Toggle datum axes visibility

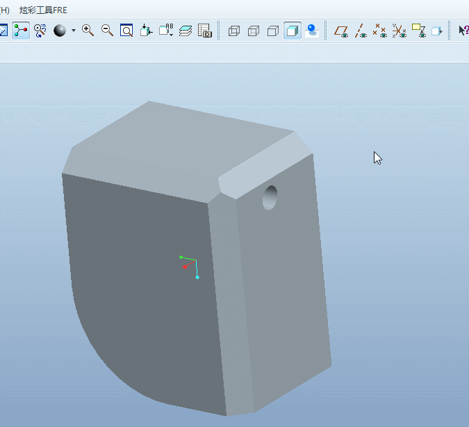tap(361, 31)
